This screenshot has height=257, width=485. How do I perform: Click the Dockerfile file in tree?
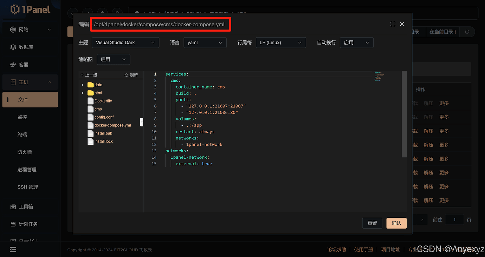tap(103, 101)
